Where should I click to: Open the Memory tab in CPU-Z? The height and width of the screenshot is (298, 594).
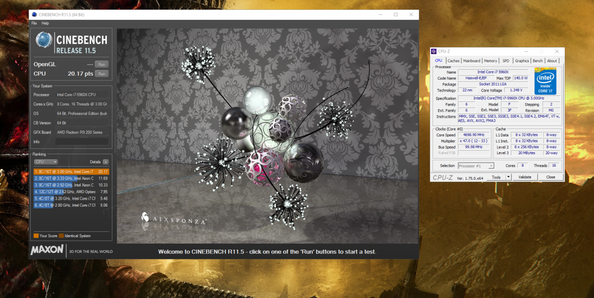coord(491,61)
